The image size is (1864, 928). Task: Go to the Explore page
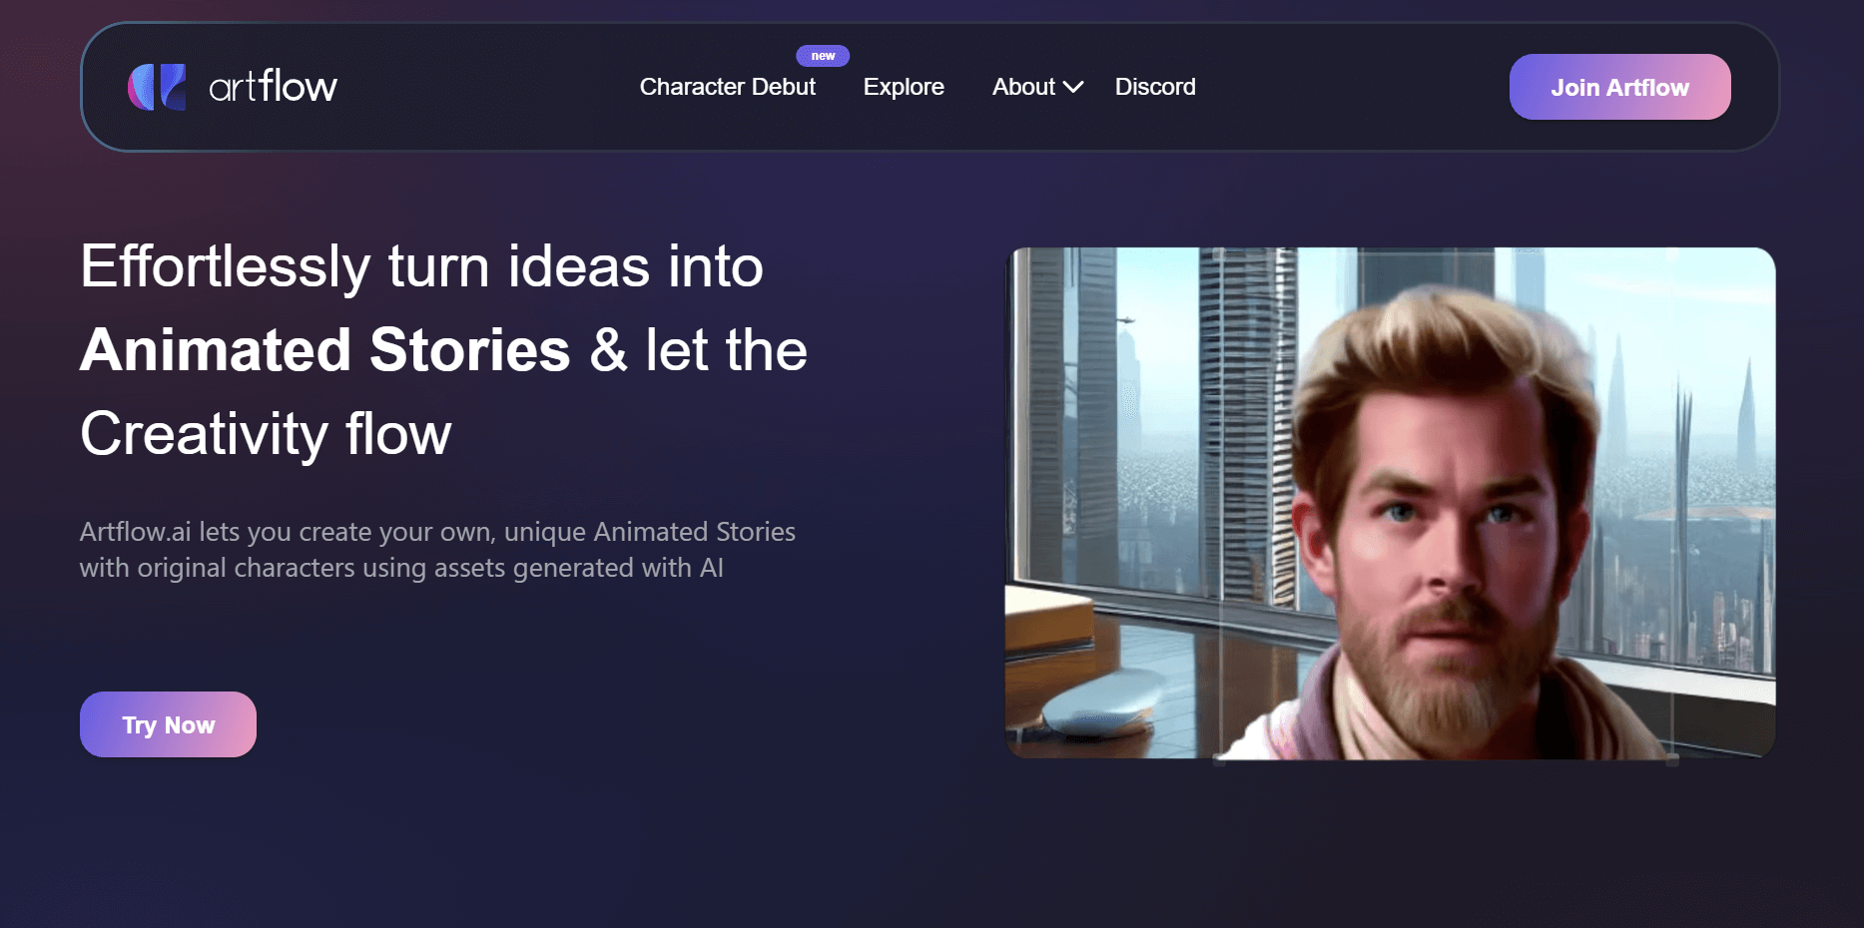click(x=904, y=87)
